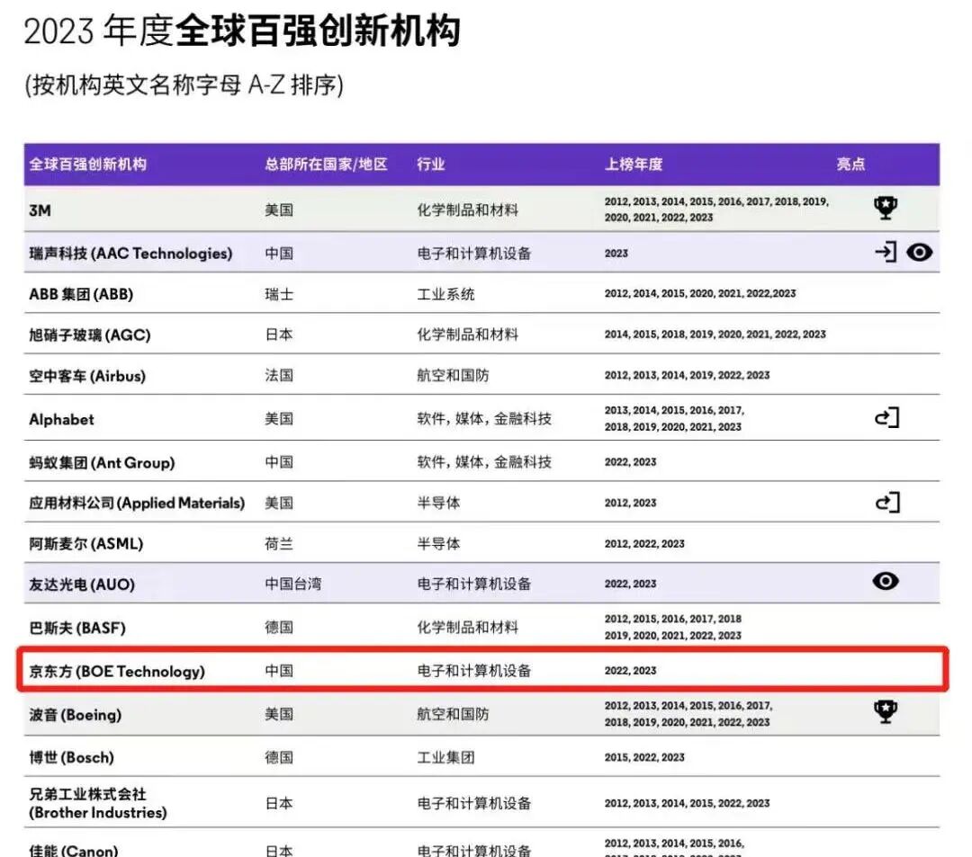Click 德国 country in BASF row
The height and width of the screenshot is (857, 972).
tap(279, 628)
